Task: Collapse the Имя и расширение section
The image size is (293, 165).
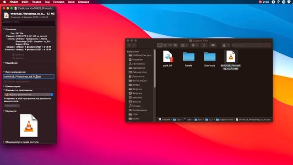Action: click(x=4, y=72)
